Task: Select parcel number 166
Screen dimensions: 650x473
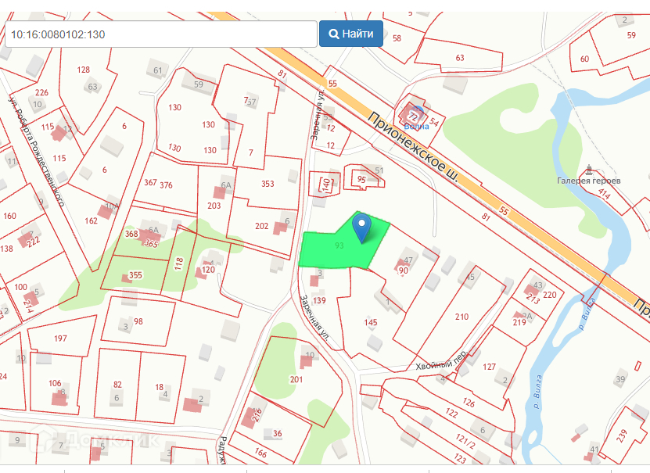Action: (x=260, y=453)
